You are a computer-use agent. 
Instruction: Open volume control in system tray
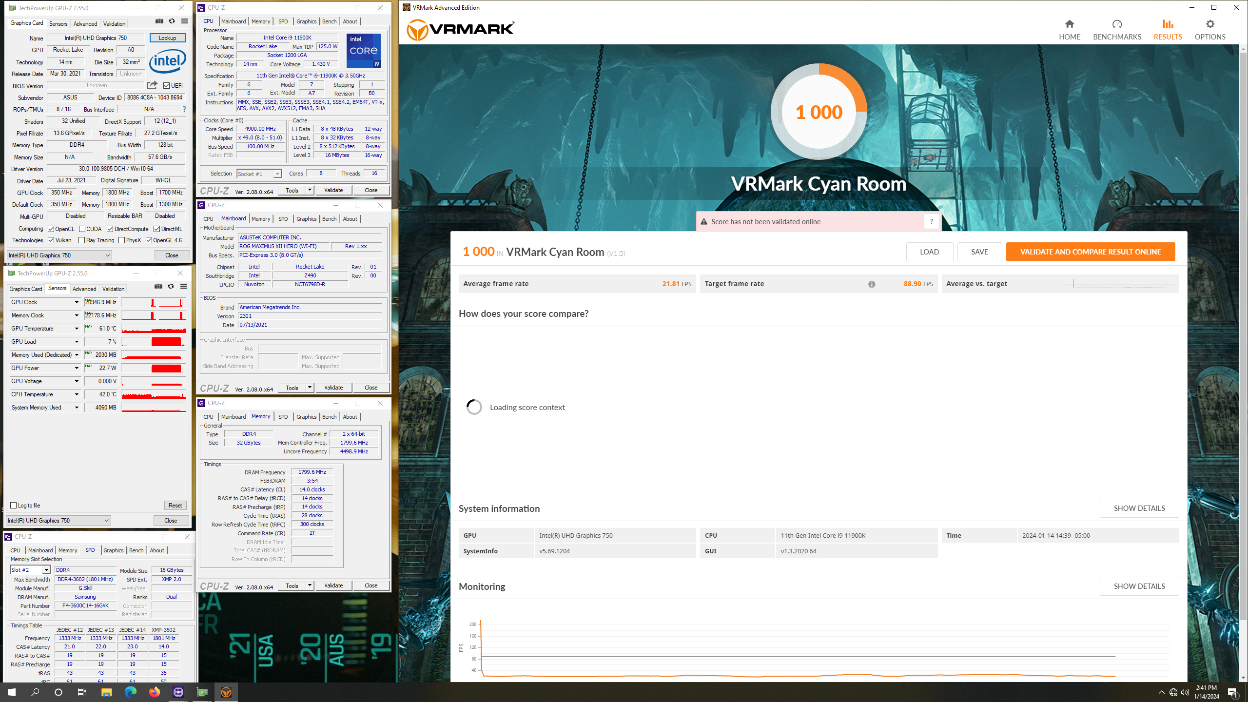click(x=1185, y=692)
